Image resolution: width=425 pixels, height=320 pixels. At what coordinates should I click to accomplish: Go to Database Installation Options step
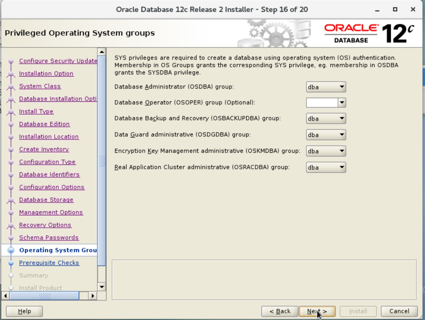pyautogui.click(x=58, y=99)
